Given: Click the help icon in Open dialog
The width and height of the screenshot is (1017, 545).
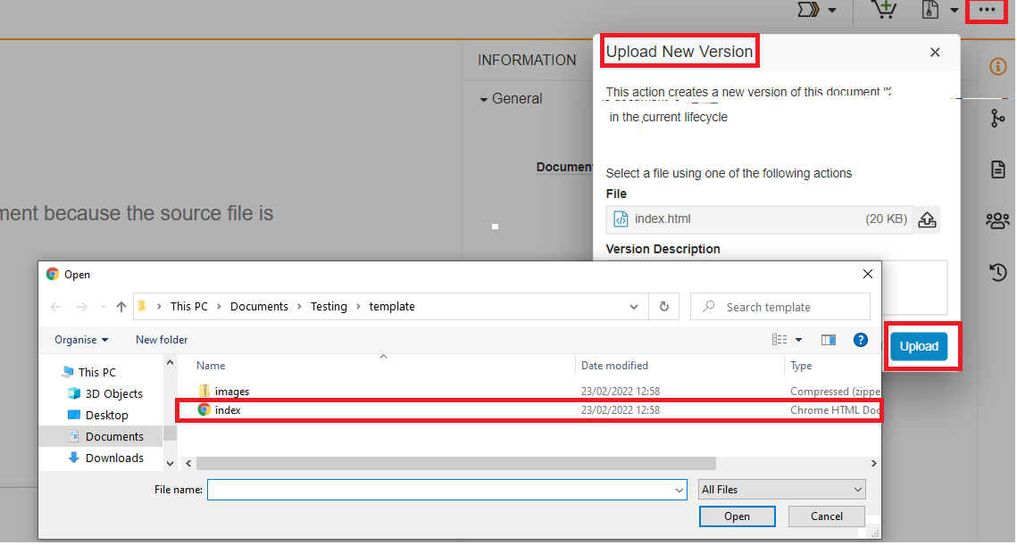Looking at the screenshot, I should 861,340.
